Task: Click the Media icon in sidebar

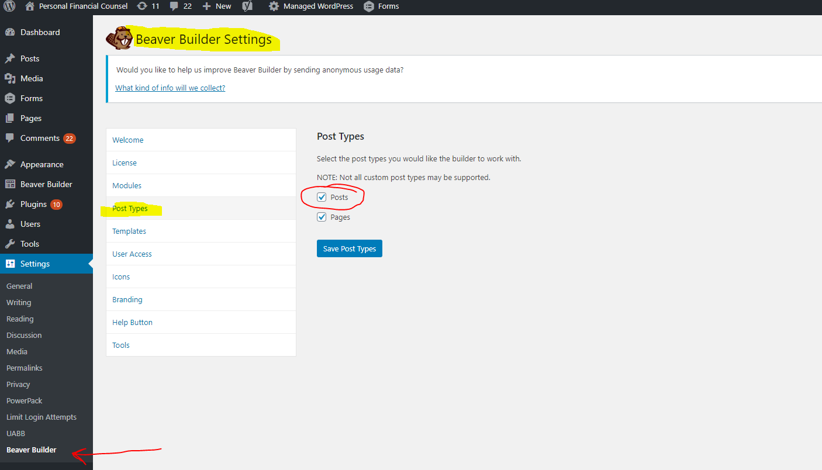Action: tap(10, 78)
